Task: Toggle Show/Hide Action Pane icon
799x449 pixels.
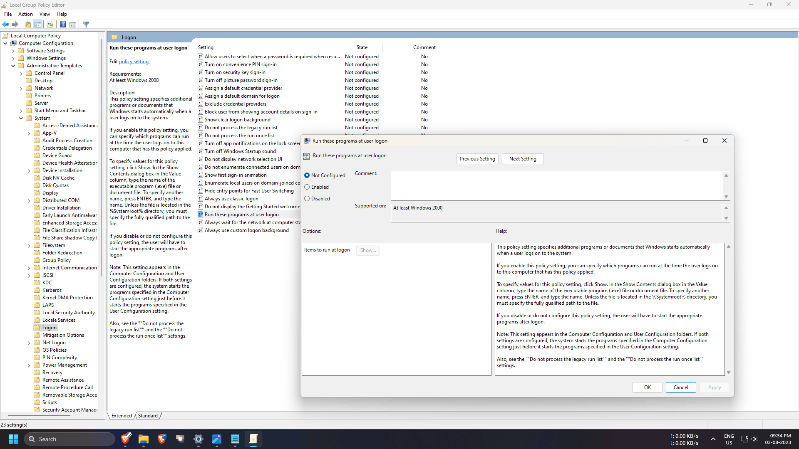Action: (x=73, y=25)
